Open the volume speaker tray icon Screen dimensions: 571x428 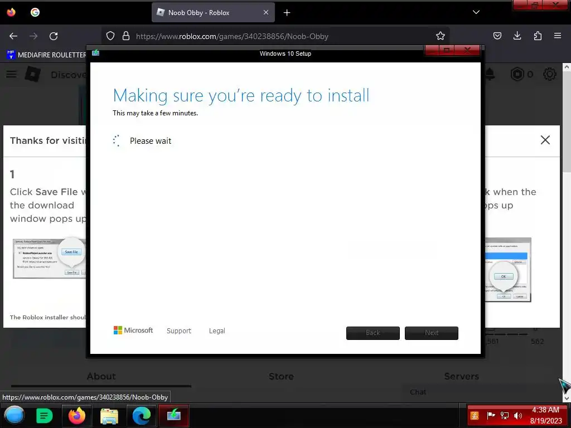coord(518,415)
